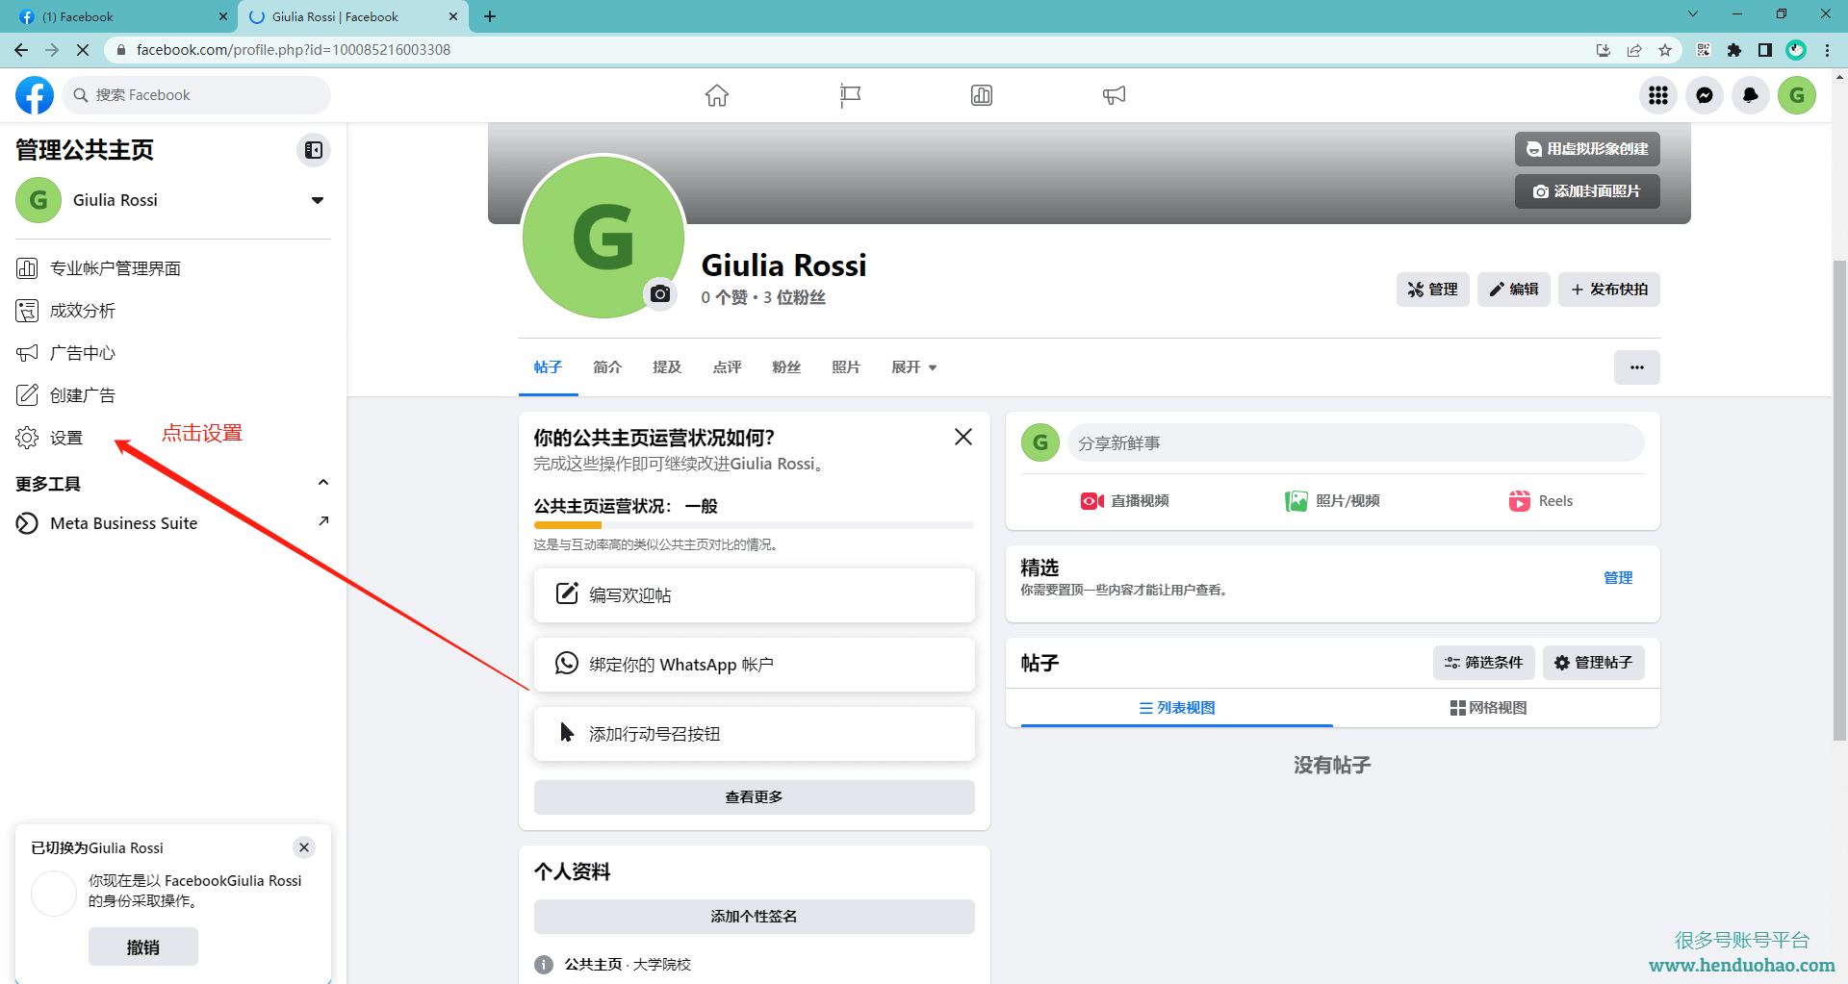Click the 编辑 button
The image size is (1848, 984).
(1514, 290)
